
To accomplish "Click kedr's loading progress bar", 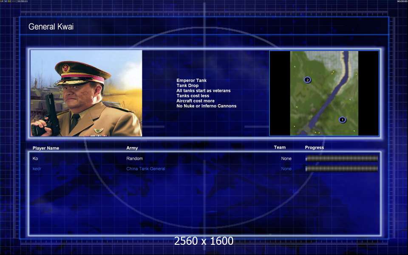I will (x=342, y=169).
